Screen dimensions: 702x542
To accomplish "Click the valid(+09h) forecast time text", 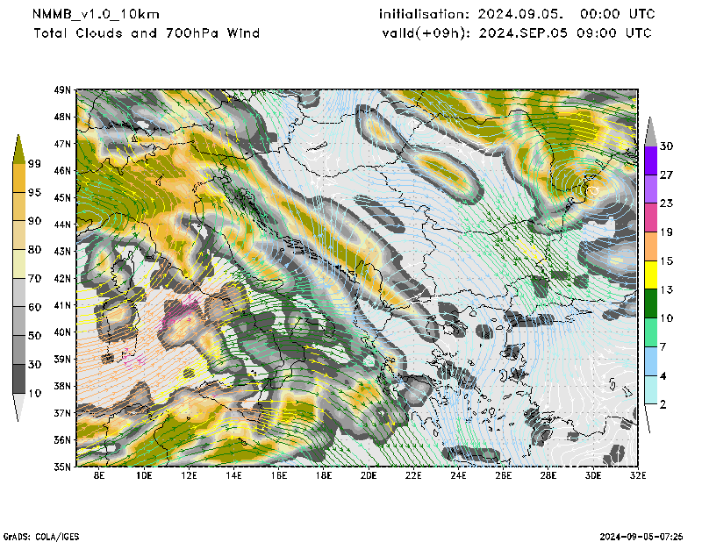I will (x=517, y=33).
